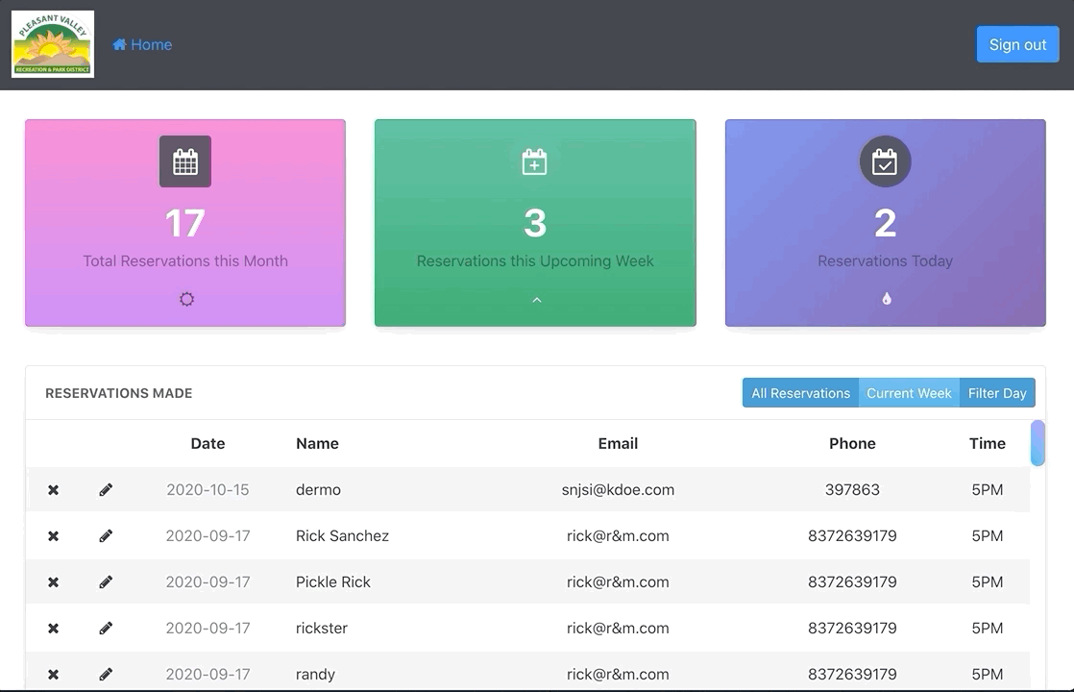The image size is (1074, 692).
Task: Click the Sign out button
Action: pos(1017,44)
